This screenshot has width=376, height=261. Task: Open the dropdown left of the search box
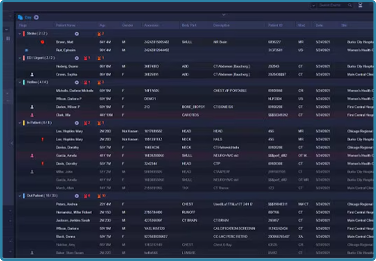point(314,5)
